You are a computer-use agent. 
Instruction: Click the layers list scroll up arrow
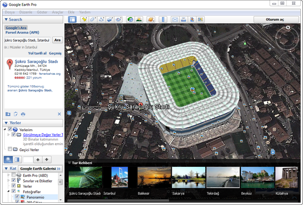61,175
